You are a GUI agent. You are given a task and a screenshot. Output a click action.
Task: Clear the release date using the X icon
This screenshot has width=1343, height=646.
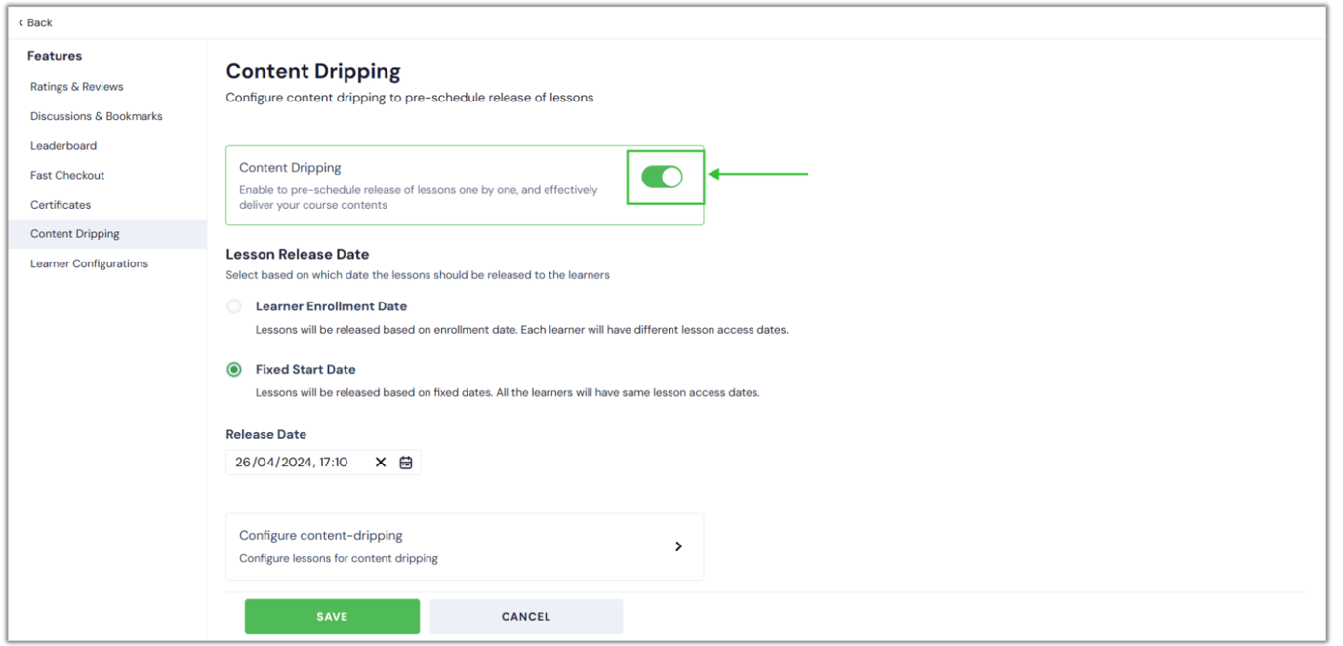click(380, 462)
